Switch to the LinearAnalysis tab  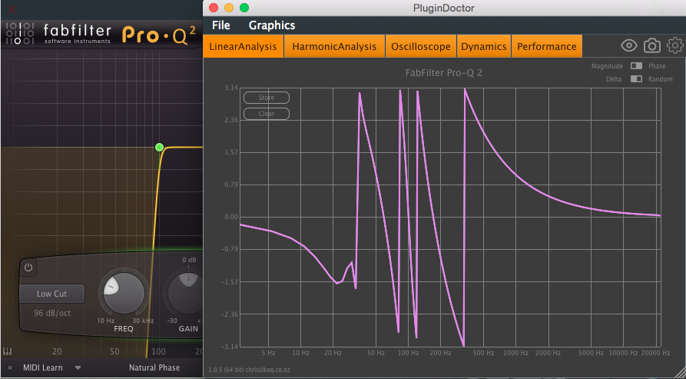click(243, 46)
